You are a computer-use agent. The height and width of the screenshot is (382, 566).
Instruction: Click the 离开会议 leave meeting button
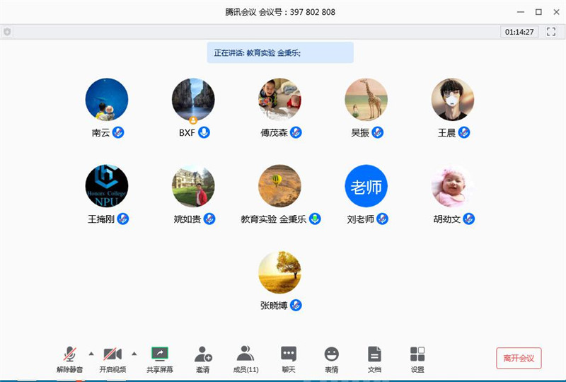[x=519, y=358]
